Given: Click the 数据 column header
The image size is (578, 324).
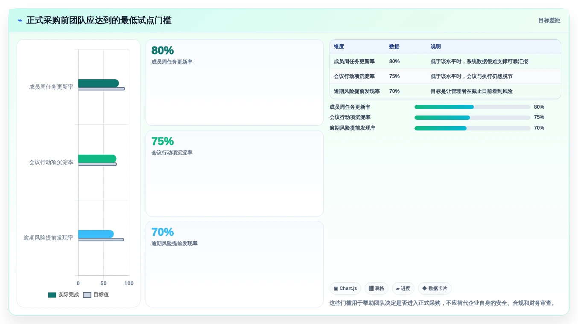Looking at the screenshot, I should tap(394, 47).
